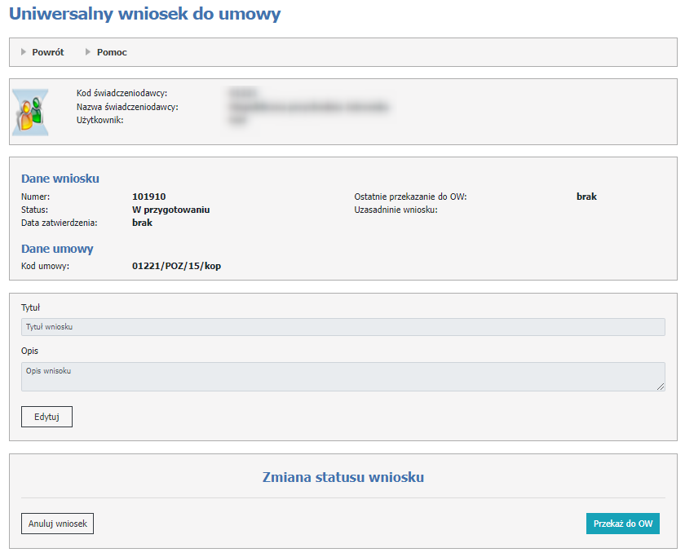Click the Dane wniosku section heading
The width and height of the screenshot is (685, 557).
point(60,179)
